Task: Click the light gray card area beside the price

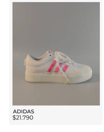Action: click(68, 115)
